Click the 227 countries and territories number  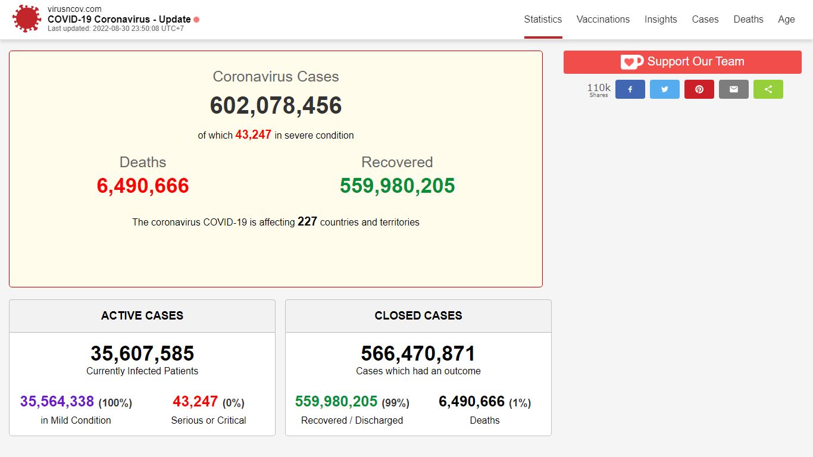pos(308,221)
